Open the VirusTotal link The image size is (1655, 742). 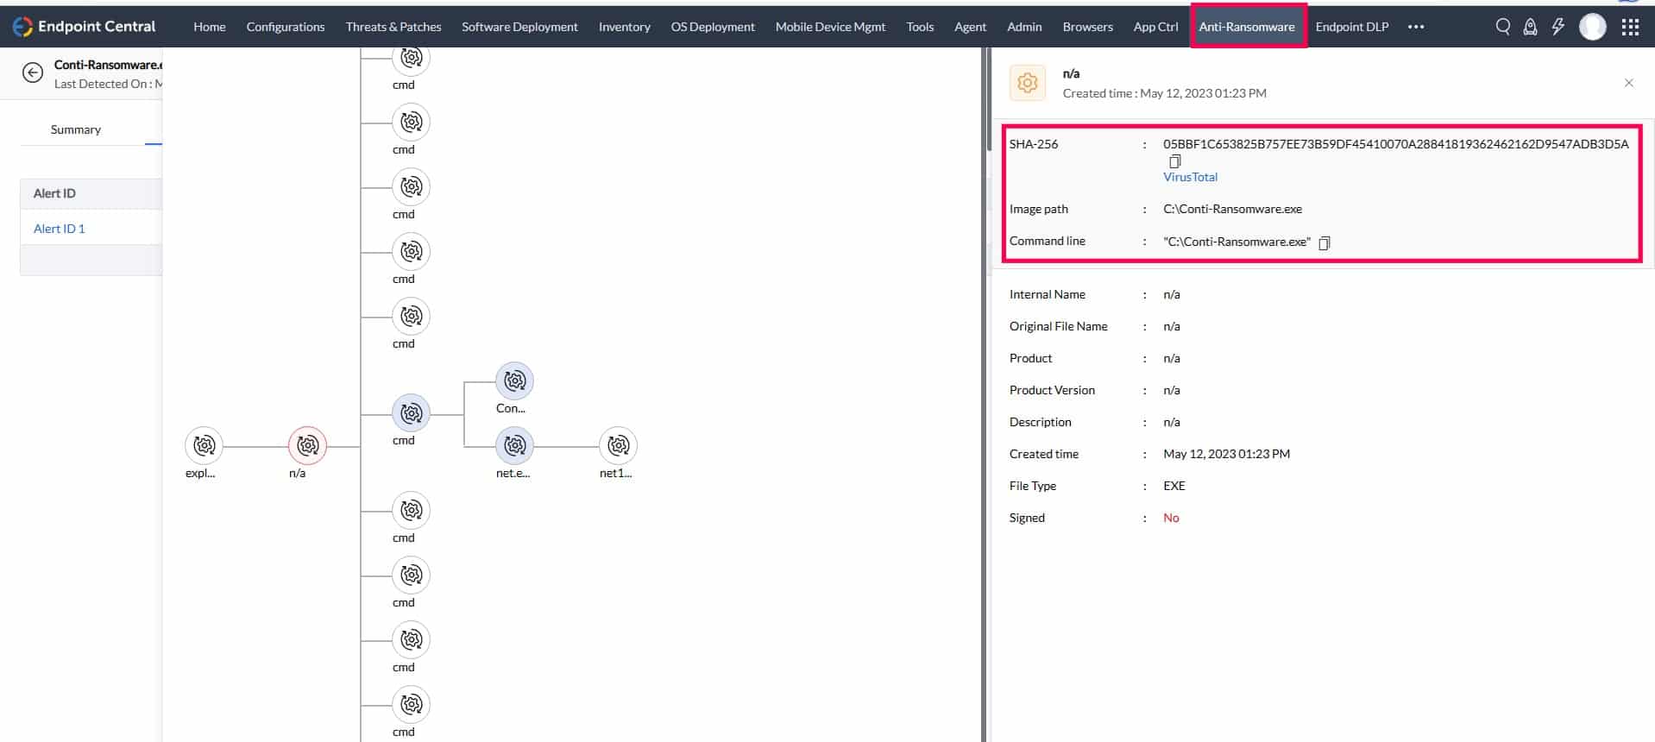pyautogui.click(x=1190, y=177)
